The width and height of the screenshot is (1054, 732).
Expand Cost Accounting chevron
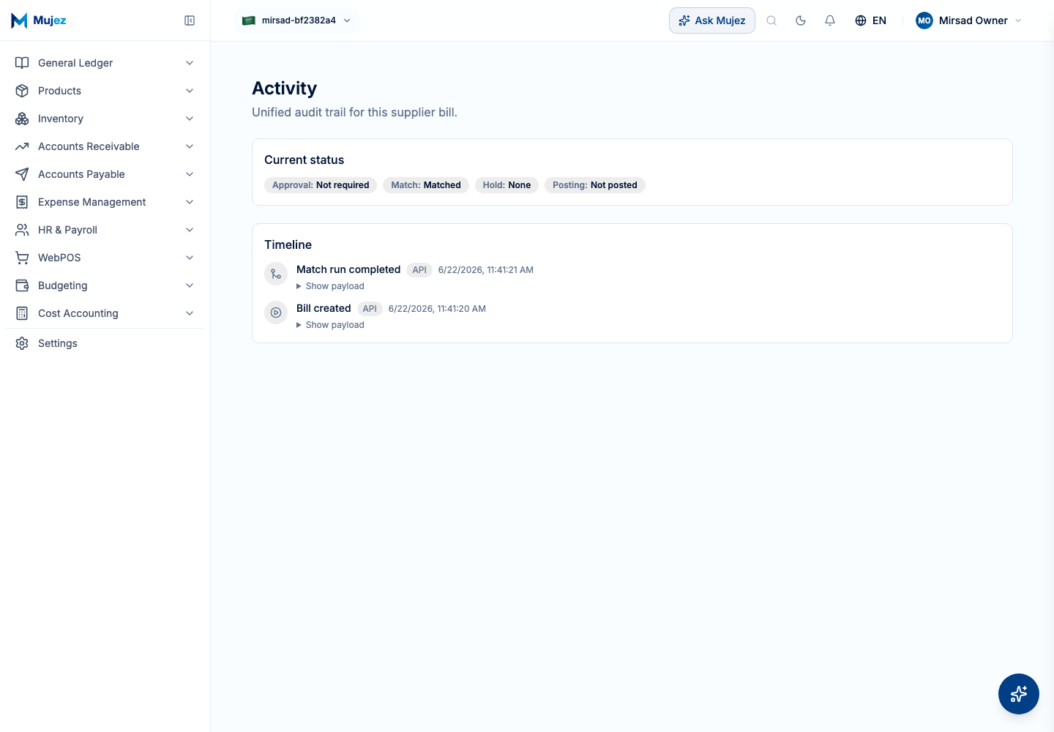tap(190, 313)
